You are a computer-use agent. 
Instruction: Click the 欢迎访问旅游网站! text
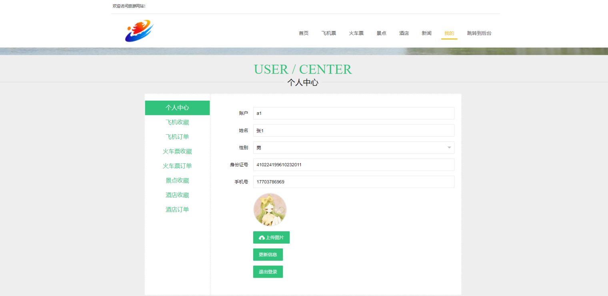(x=129, y=6)
